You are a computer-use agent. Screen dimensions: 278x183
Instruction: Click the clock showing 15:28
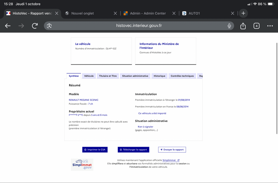coord(8,4)
